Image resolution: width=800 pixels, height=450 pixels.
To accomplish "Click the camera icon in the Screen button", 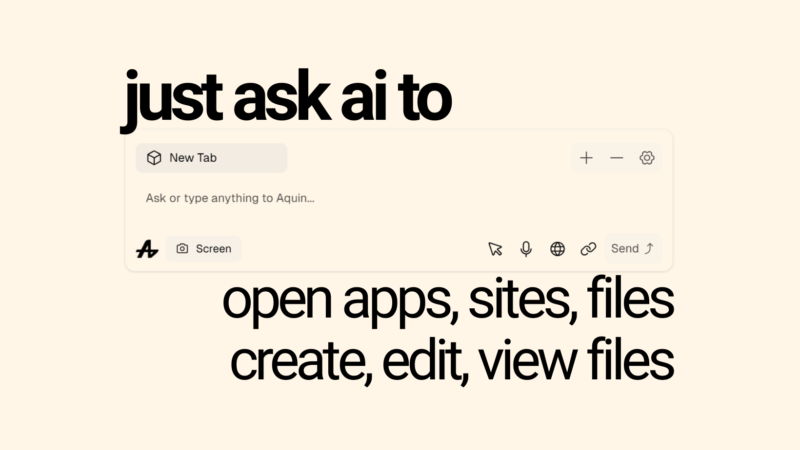I will pos(182,249).
